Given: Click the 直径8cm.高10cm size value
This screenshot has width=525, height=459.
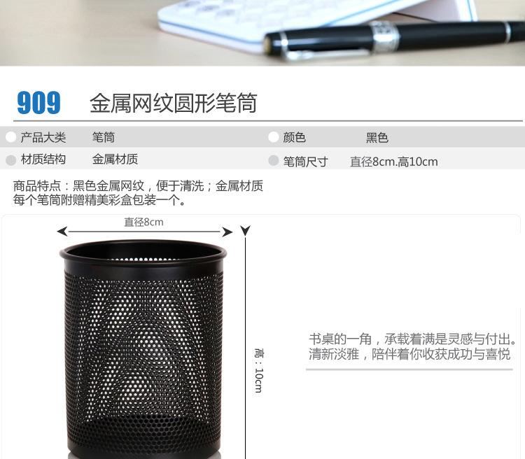Looking at the screenshot, I should point(393,162).
